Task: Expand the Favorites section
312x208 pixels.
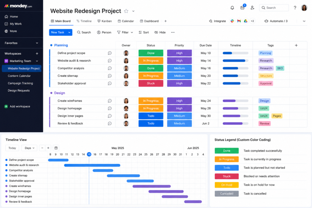Action: point(37,43)
